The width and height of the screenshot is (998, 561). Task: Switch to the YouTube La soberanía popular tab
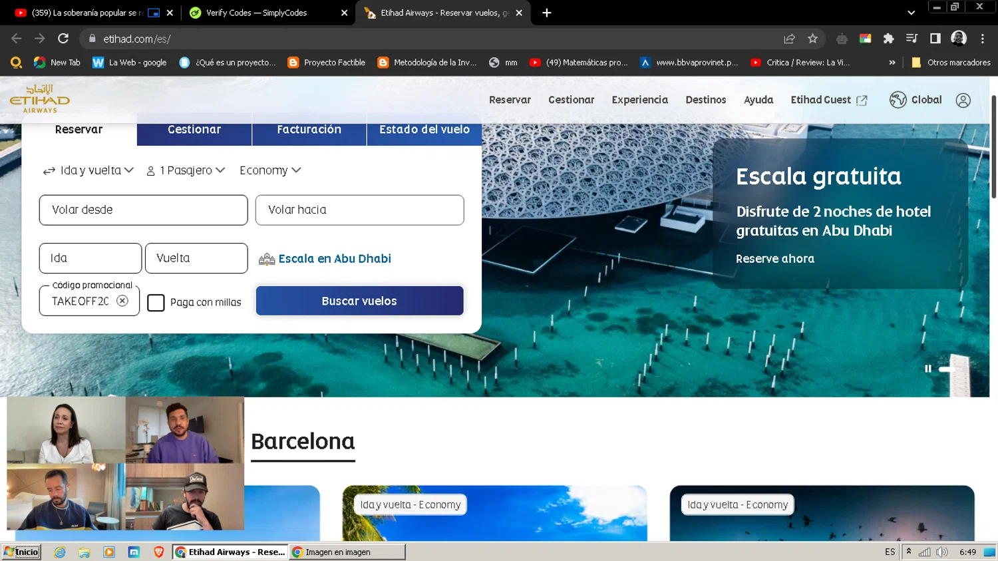coord(86,13)
